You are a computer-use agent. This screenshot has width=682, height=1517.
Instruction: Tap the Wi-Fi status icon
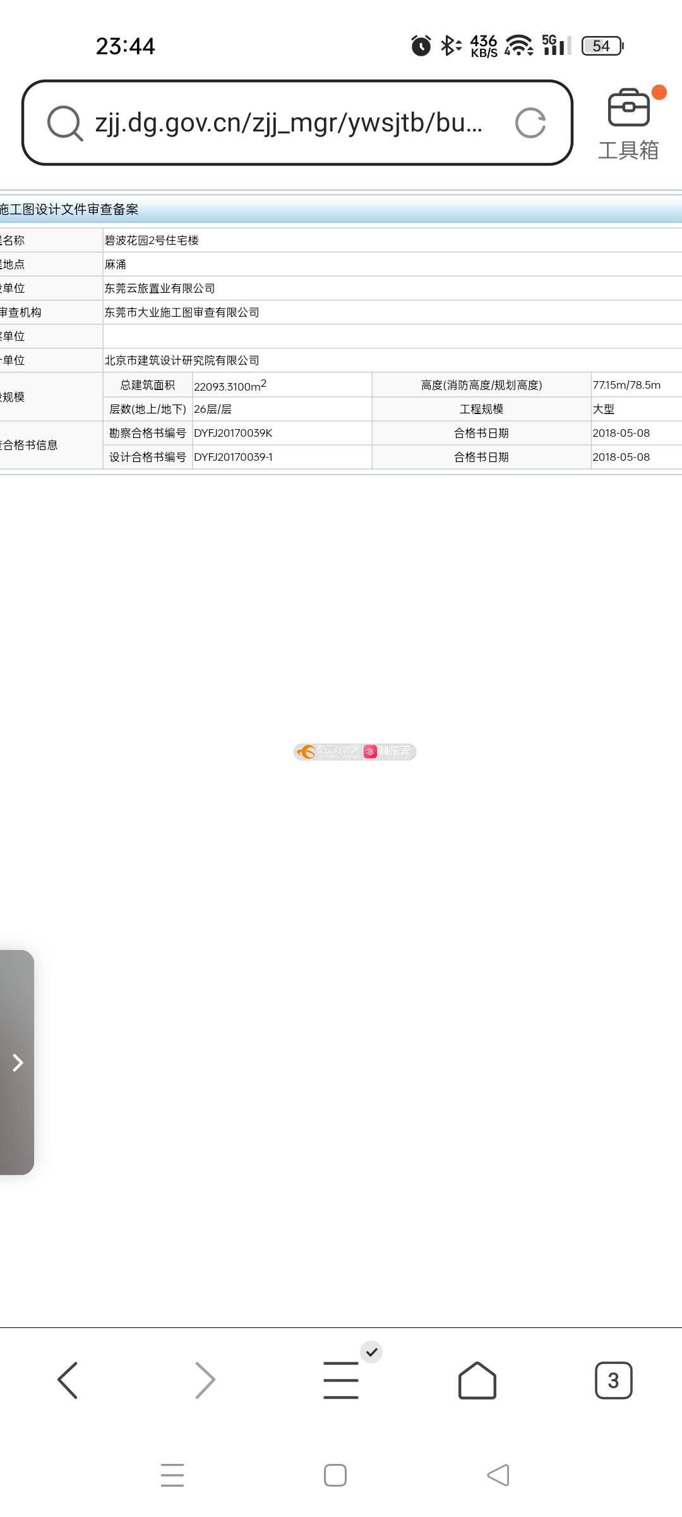pyautogui.click(x=519, y=46)
